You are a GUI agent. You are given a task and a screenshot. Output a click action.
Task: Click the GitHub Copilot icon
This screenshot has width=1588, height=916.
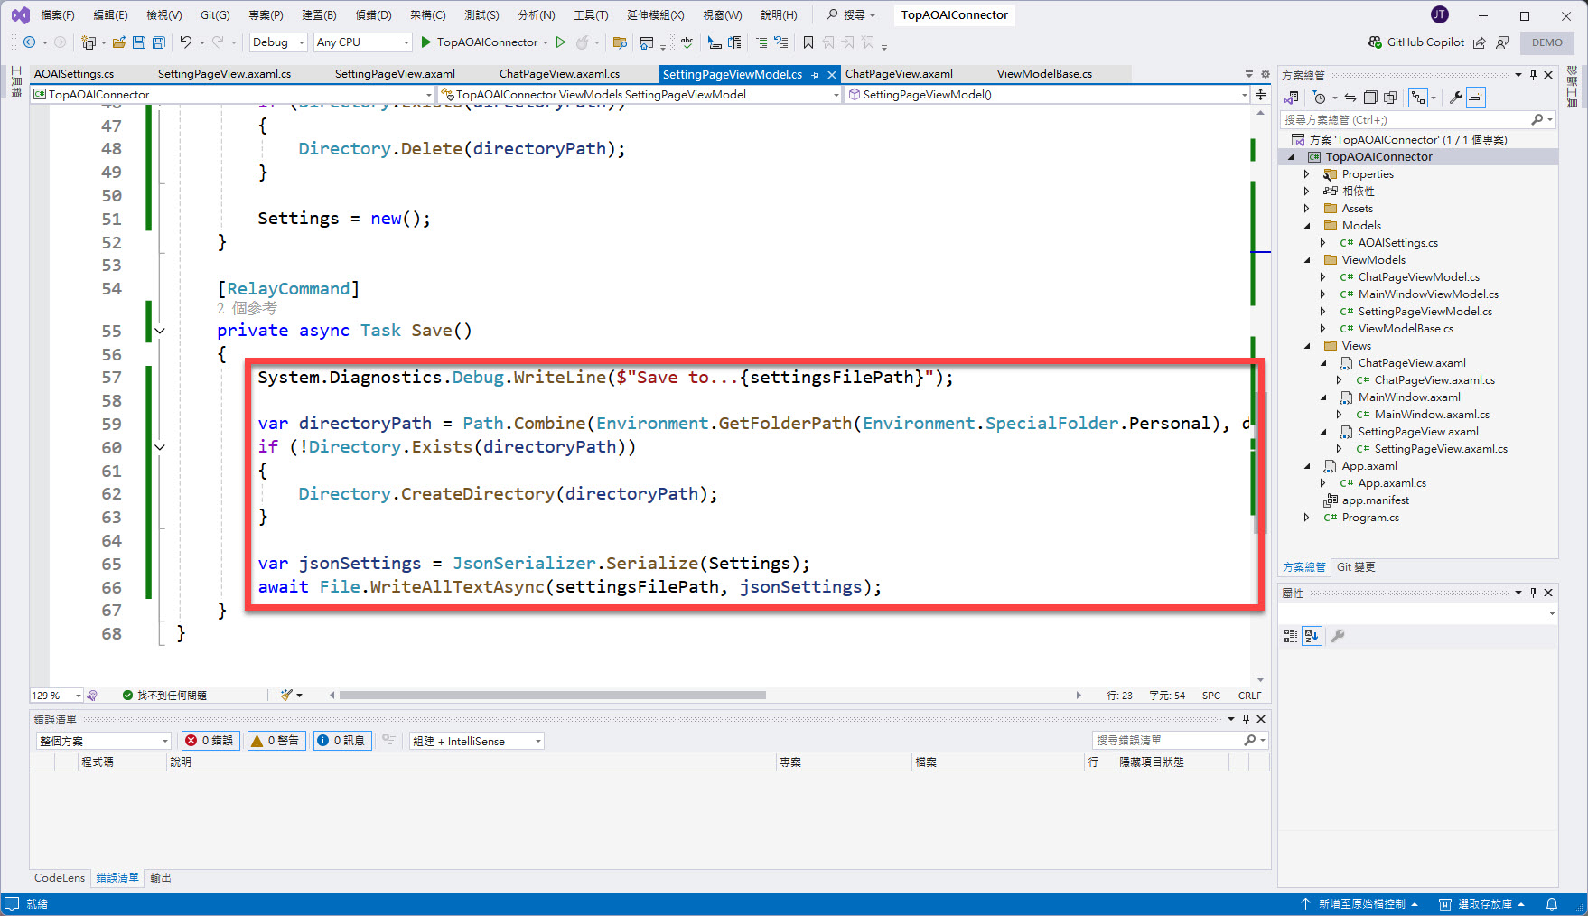coord(1375,42)
